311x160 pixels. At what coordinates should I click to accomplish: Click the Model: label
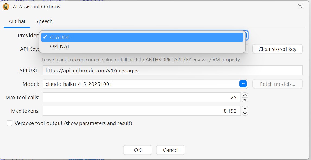[x=31, y=84]
